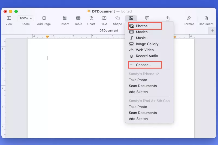This screenshot has height=145, width=218.
Task: Scan Documents using Sandy's iPhone 12
Action: click(x=149, y=86)
